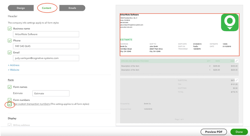Screen dimensions: 250x136
Task: Click the Email address input field
Action: pos(46,58)
